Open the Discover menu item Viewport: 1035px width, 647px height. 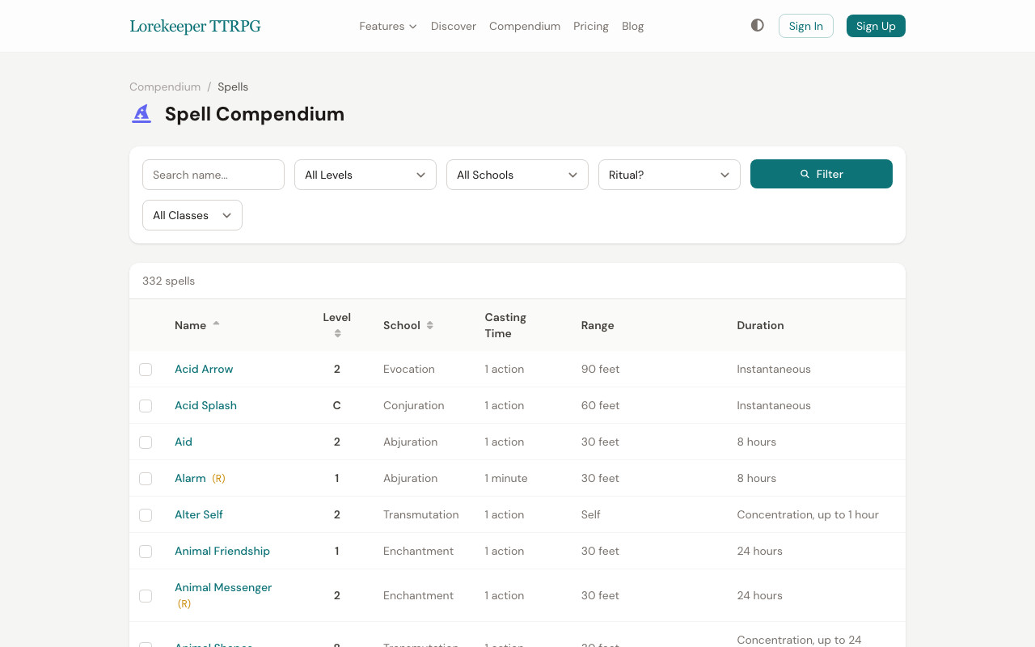point(453,26)
